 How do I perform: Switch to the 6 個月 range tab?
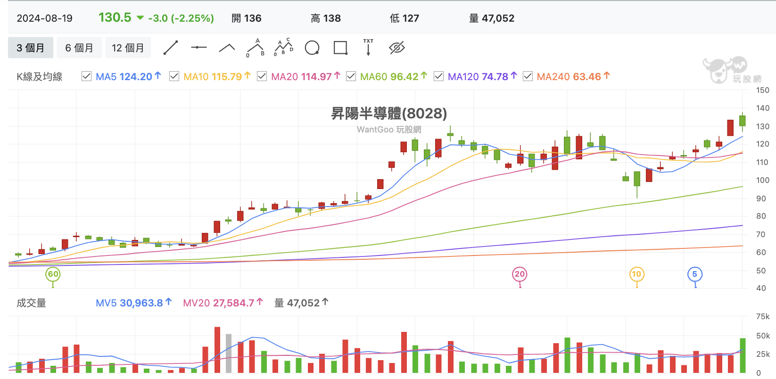(x=79, y=48)
